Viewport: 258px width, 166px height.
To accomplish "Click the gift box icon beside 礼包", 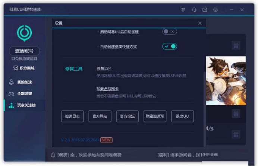I will pyautogui.click(x=236, y=134).
